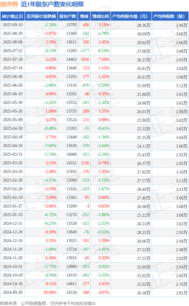The width and height of the screenshot is (189, 306).
Task: Click the 2025-07-31 date row
Action: tap(94, 51)
